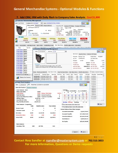Click the Customer ID lookup search icon

[x=42, y=23]
